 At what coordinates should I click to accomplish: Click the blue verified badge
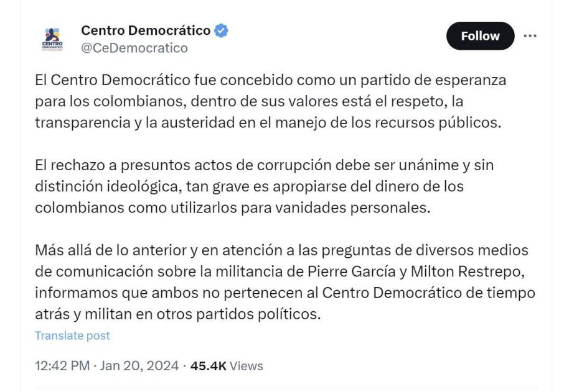[x=221, y=30]
